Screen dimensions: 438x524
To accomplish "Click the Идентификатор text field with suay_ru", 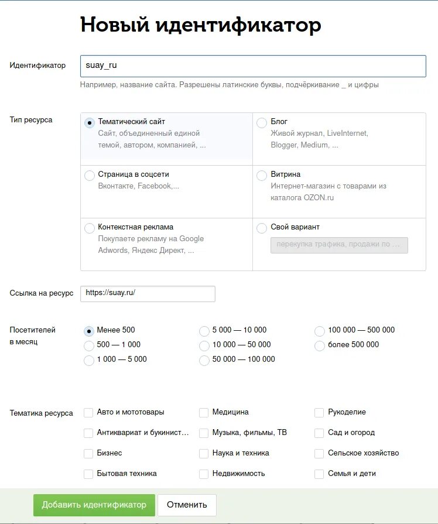I will tap(253, 66).
